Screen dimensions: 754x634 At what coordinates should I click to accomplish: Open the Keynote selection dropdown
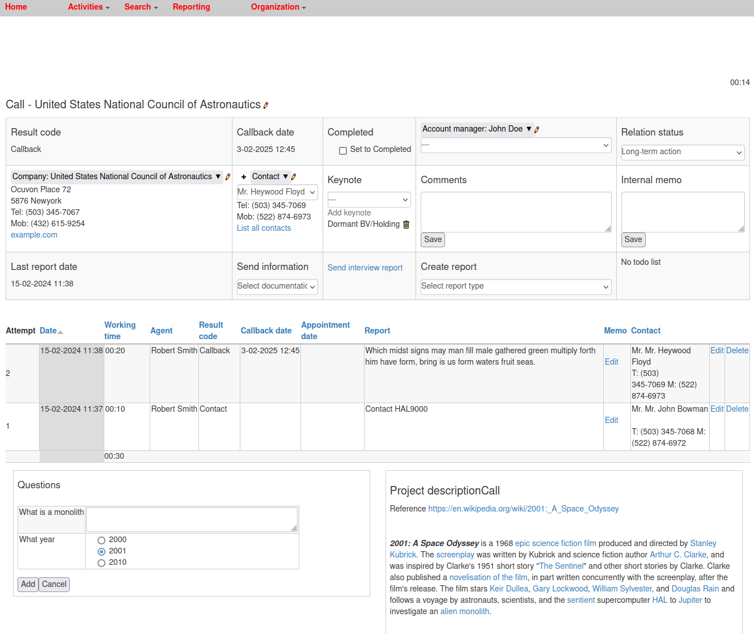click(x=368, y=200)
